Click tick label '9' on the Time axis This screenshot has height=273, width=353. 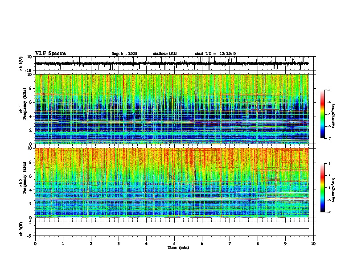(285, 244)
